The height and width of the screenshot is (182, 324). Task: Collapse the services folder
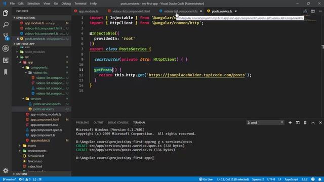point(36,99)
